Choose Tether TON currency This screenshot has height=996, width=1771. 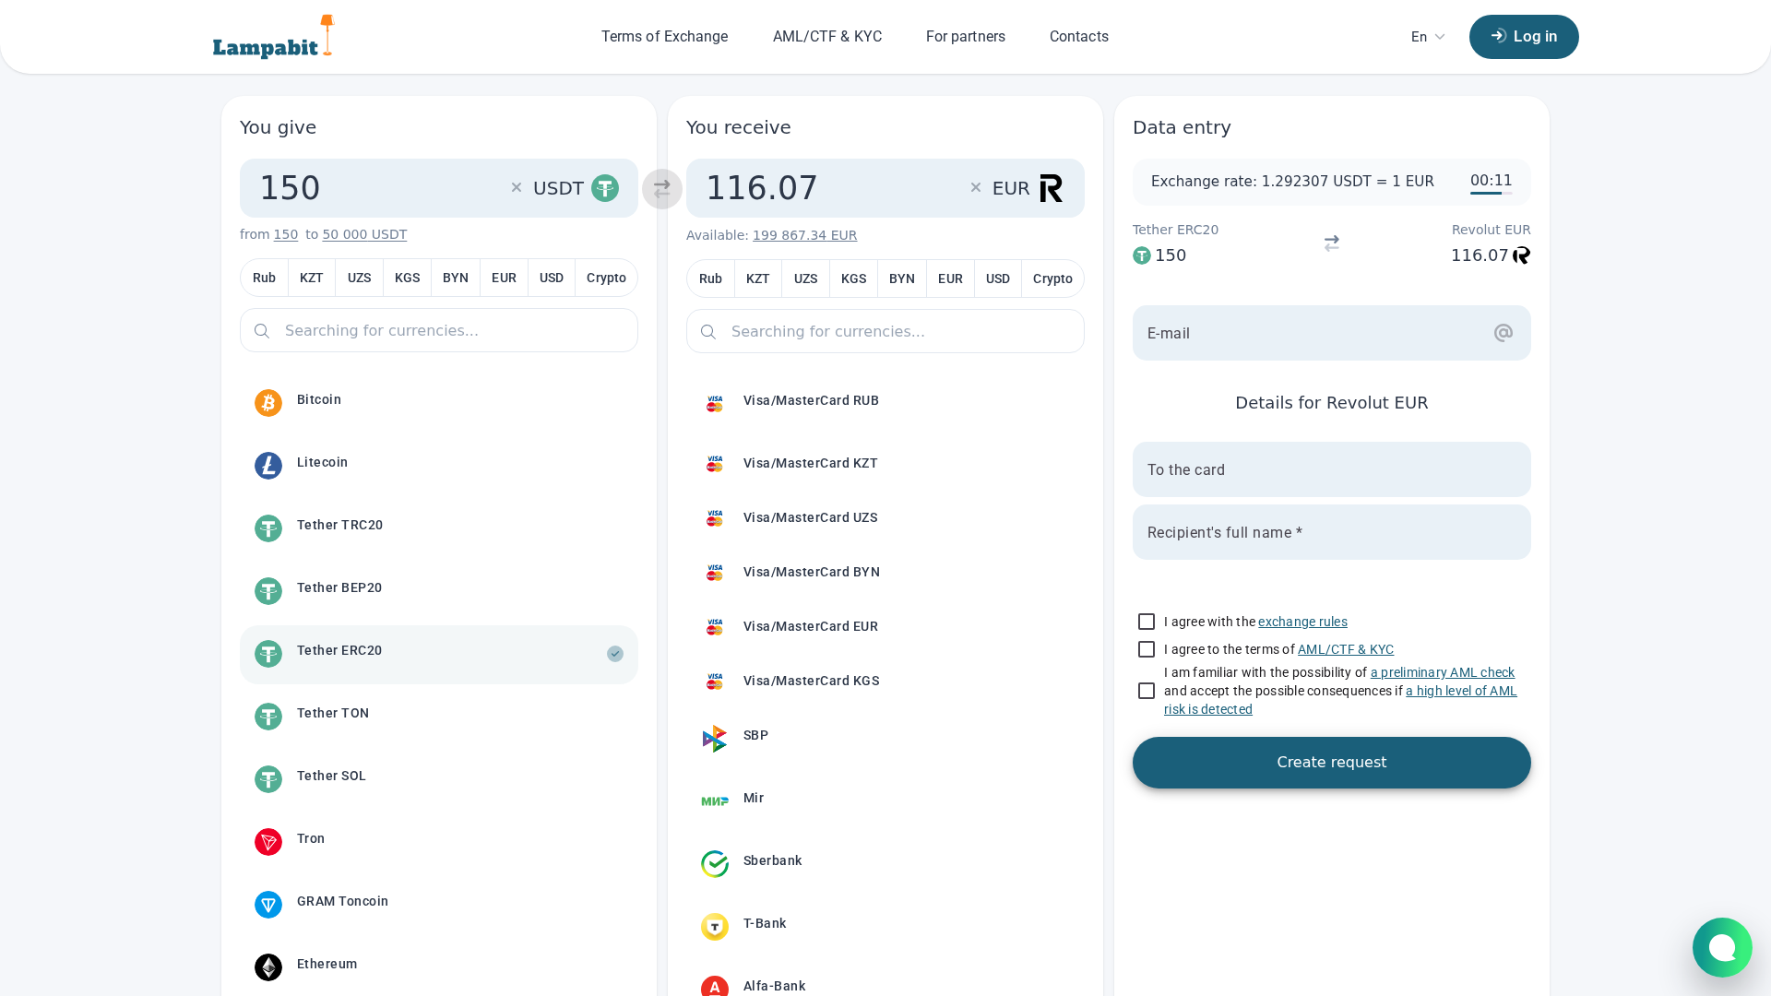point(439,717)
